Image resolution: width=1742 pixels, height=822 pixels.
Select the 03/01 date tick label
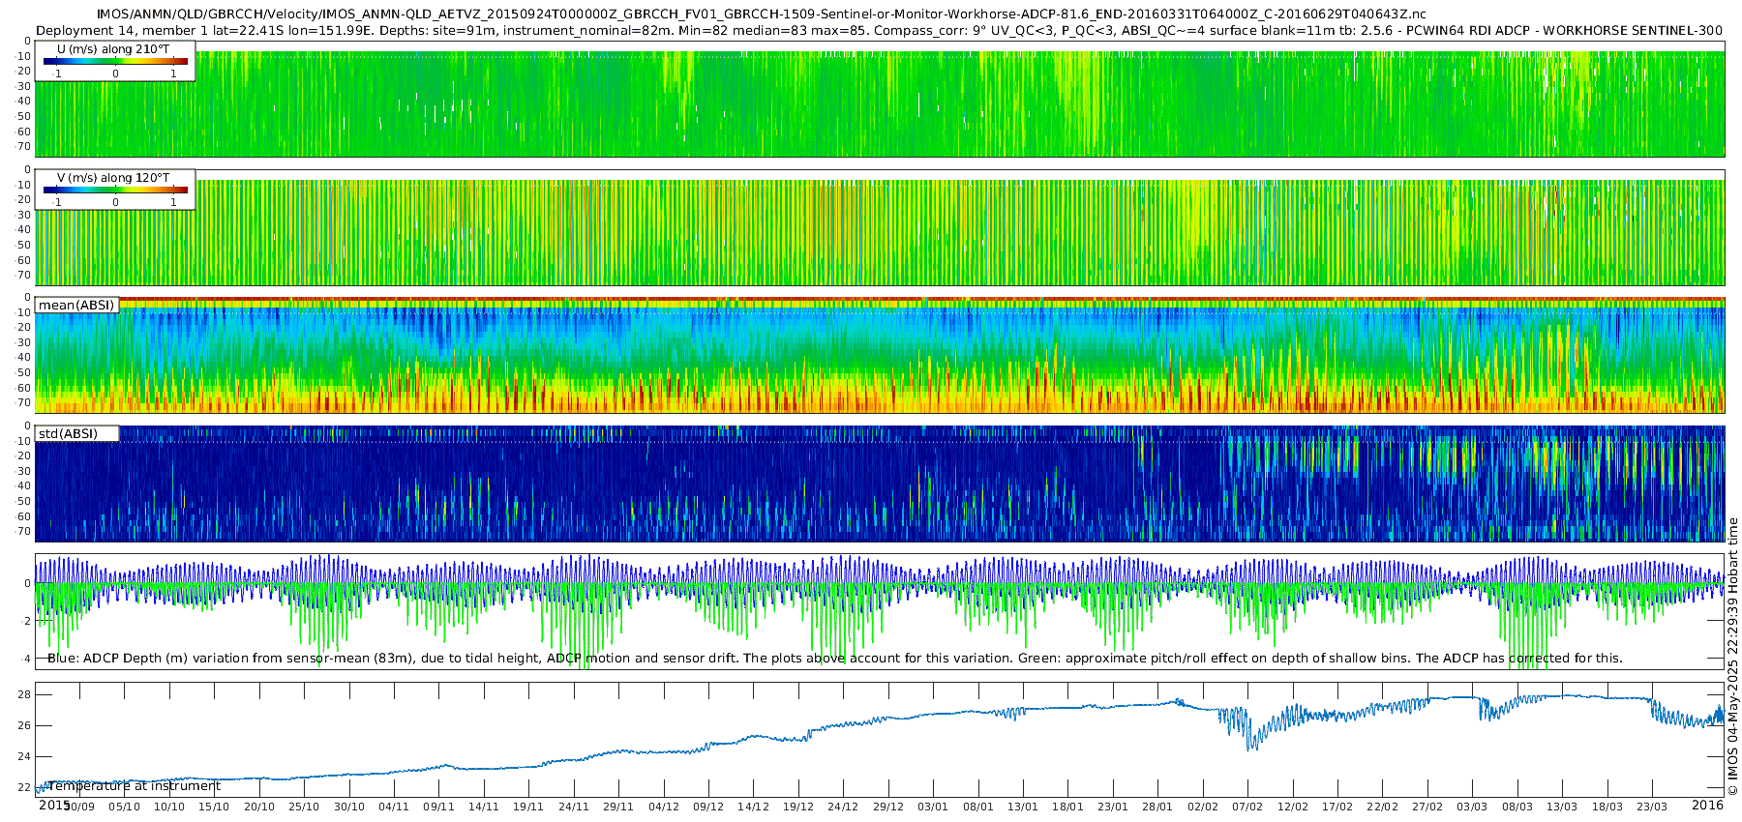point(933,807)
